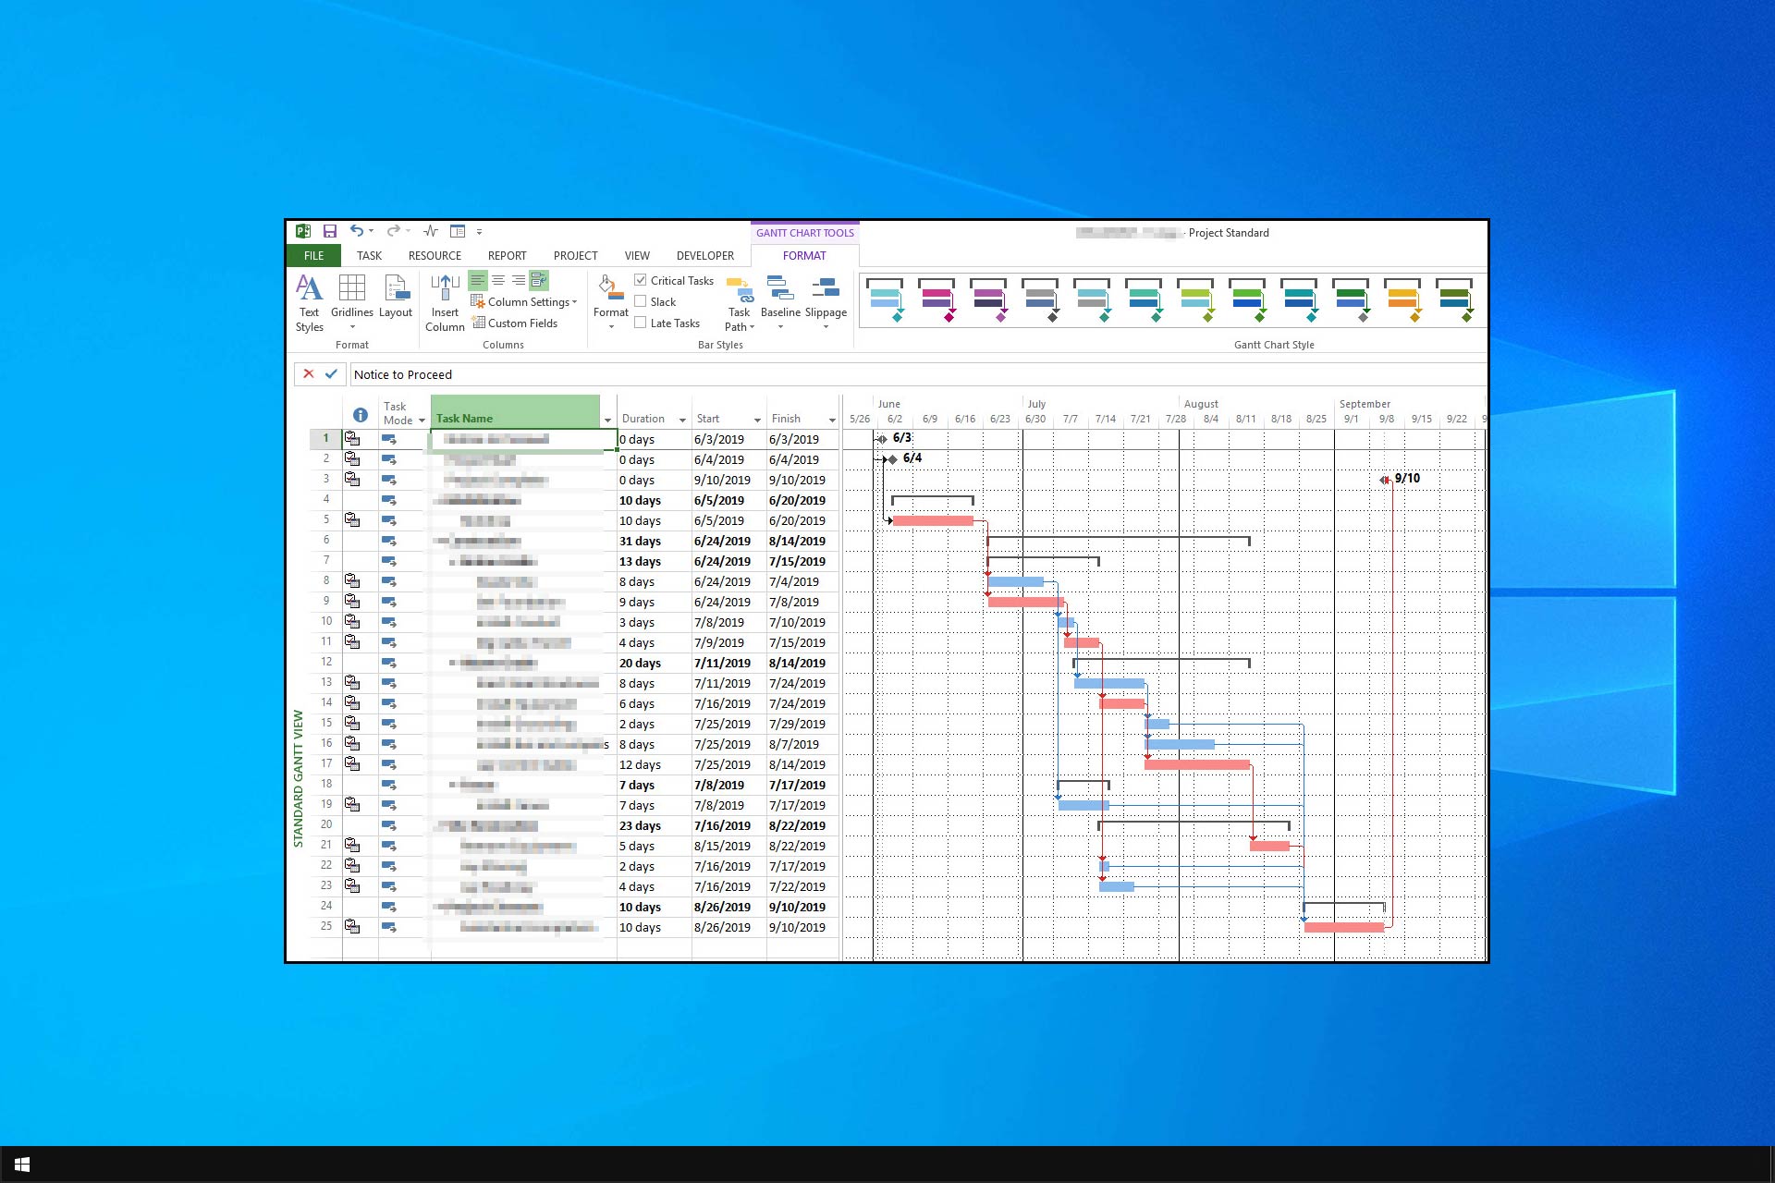Viewport: 1775px width, 1183px height.
Task: Open the FILE menu tab
Action: (313, 256)
